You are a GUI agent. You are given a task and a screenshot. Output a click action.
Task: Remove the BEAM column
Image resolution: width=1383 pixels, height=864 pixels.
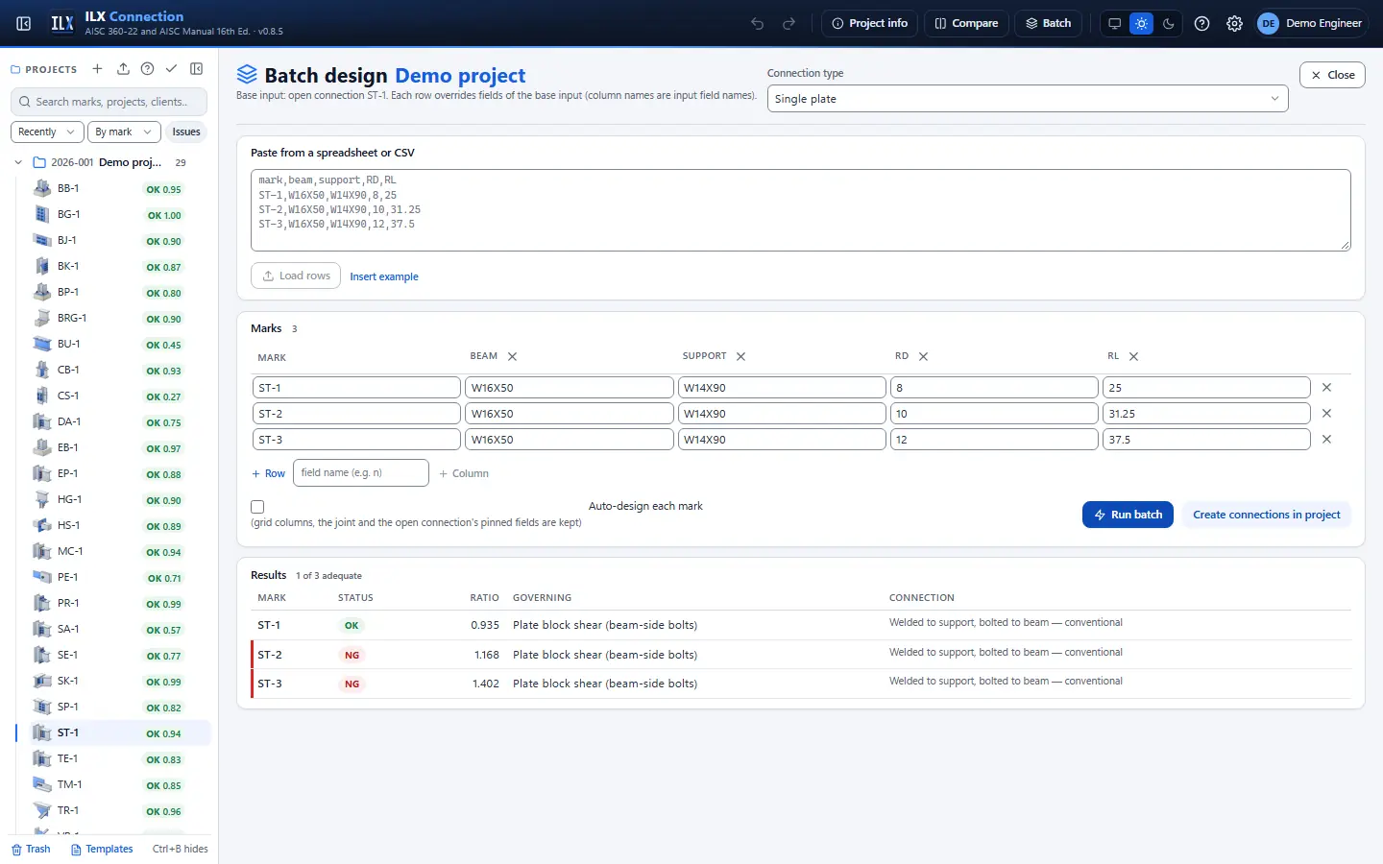pos(513,356)
